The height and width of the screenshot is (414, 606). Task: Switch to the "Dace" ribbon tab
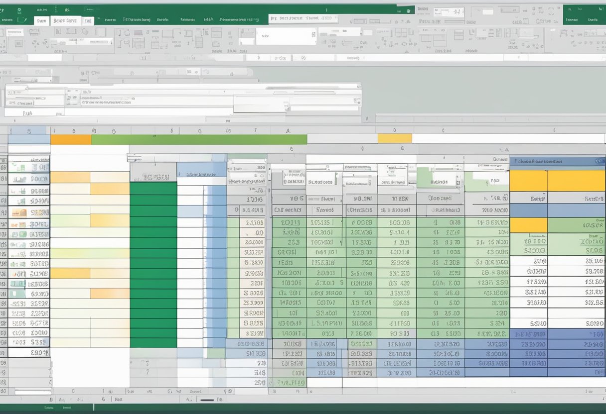tap(41, 20)
